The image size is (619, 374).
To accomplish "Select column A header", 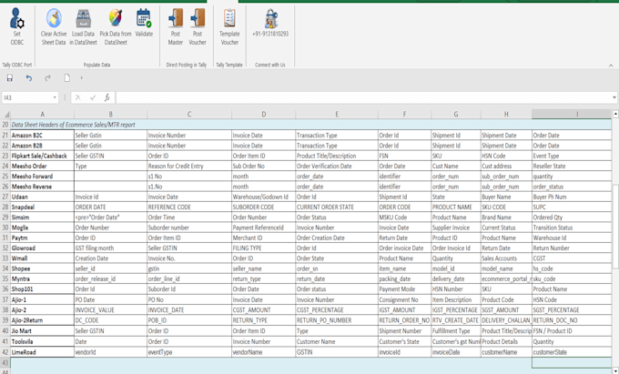I will click(x=42, y=115).
